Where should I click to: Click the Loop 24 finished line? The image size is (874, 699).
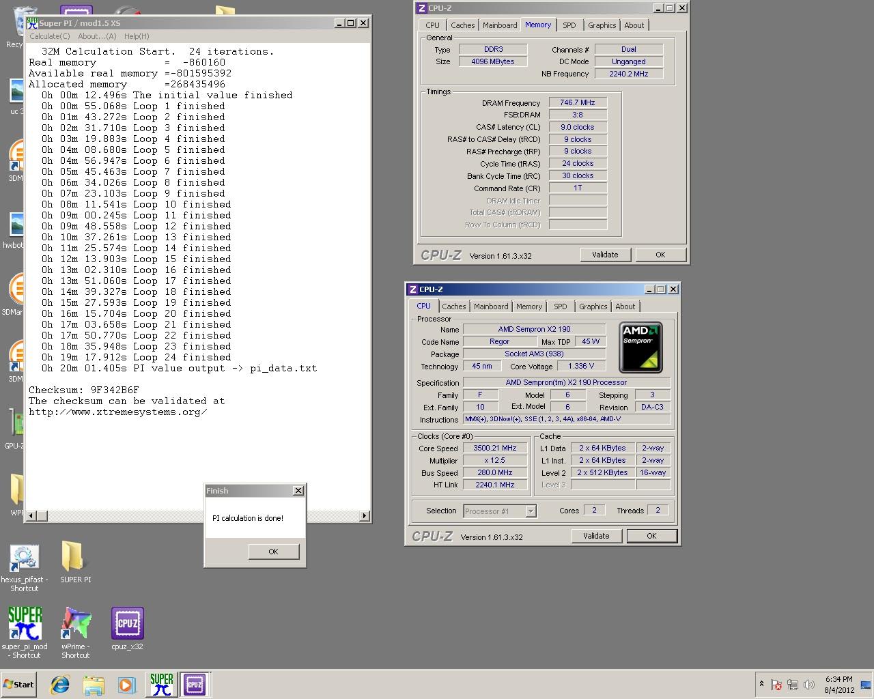136,357
